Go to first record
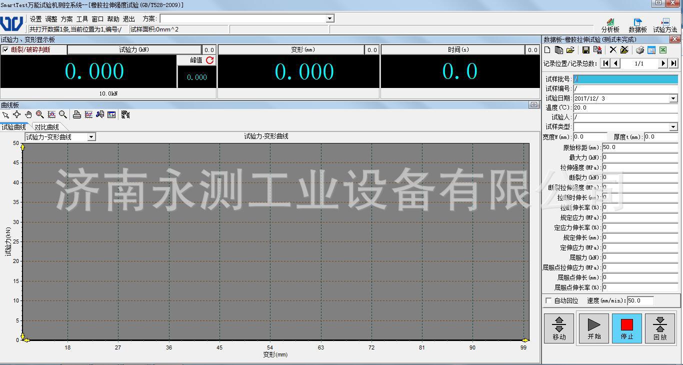This screenshot has width=683, height=365. [606, 63]
